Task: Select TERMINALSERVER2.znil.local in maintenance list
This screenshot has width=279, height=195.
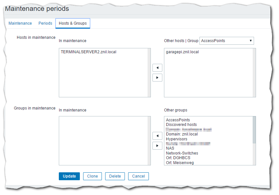Action: point(88,52)
